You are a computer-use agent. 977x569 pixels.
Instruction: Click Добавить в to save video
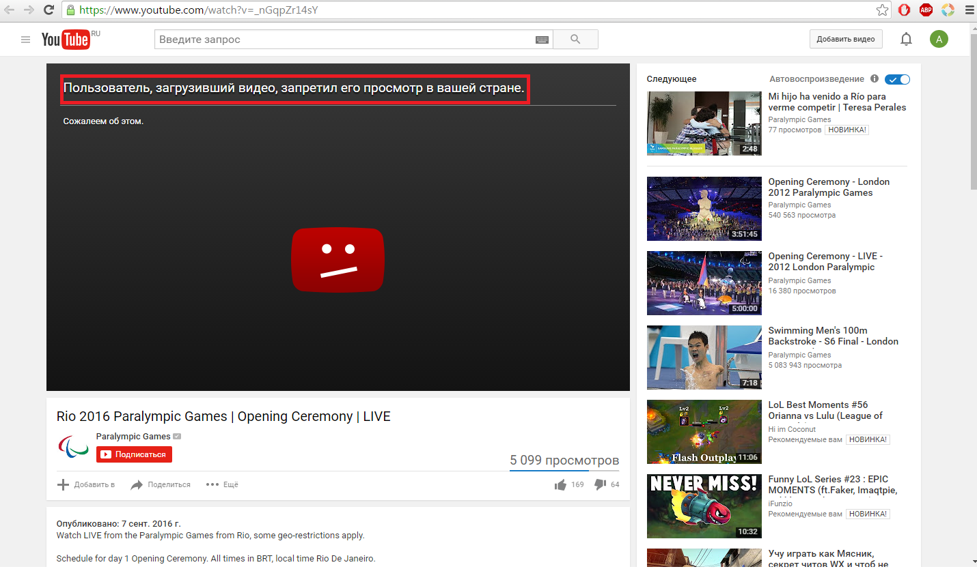tap(86, 484)
